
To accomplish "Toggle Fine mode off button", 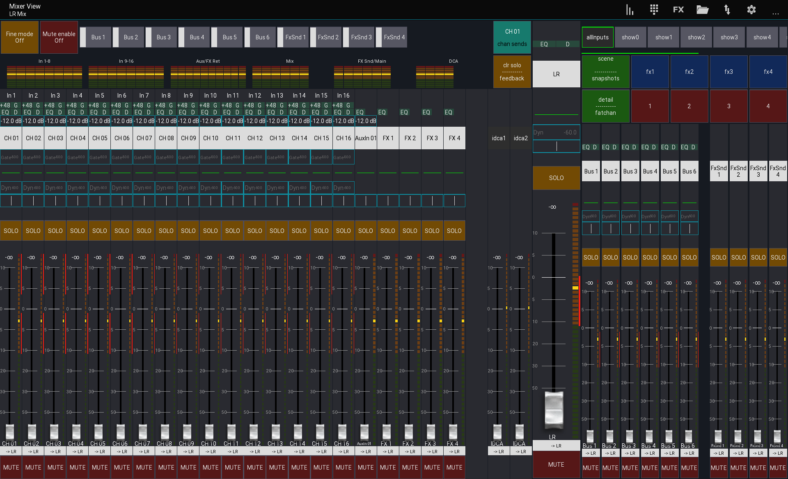I will click(19, 37).
